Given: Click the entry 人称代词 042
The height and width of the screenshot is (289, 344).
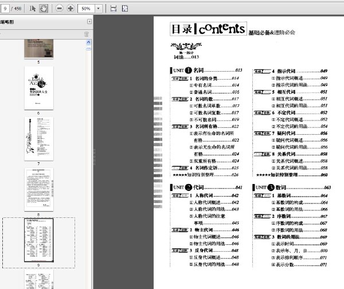Looking at the screenshot, I should coord(205,196).
